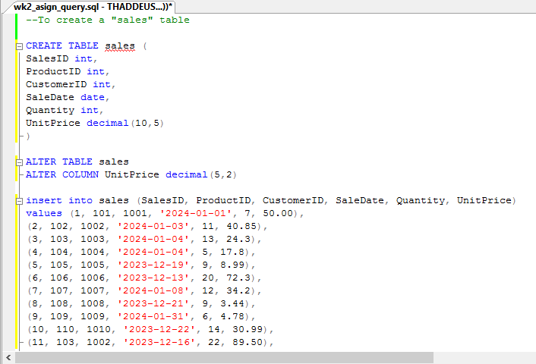This screenshot has width=536, height=364.
Task: Click the row starting "(11, 103, 1002"
Action: (150, 342)
